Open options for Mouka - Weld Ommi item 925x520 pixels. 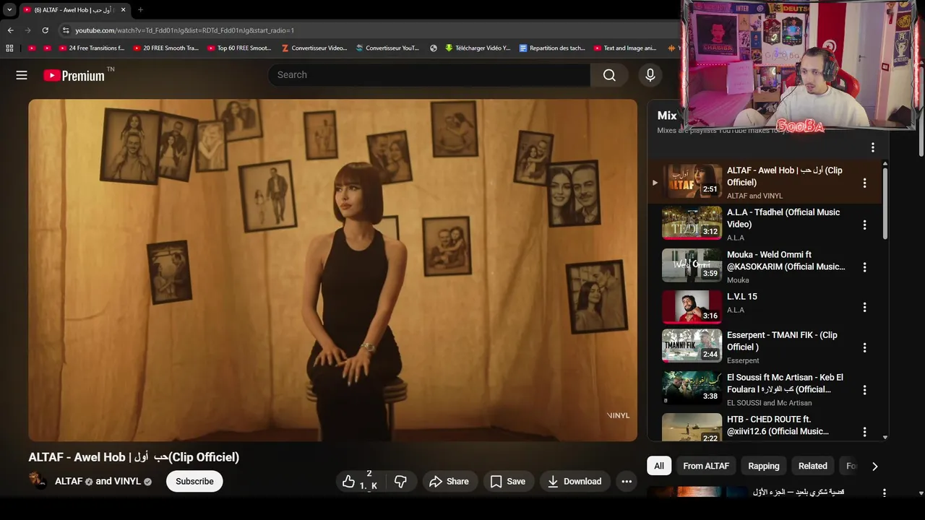coord(864,267)
